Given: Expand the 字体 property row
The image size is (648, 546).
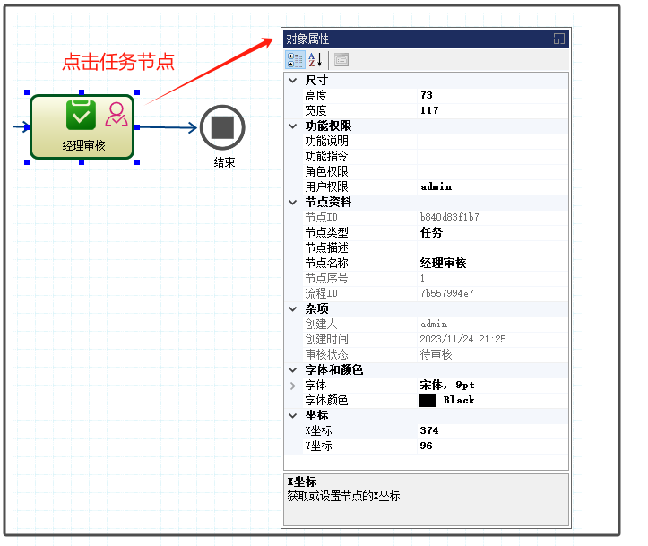Looking at the screenshot, I should (x=292, y=386).
